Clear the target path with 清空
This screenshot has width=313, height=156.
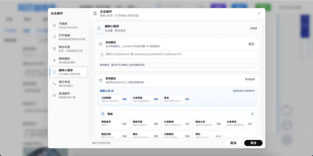(251, 44)
